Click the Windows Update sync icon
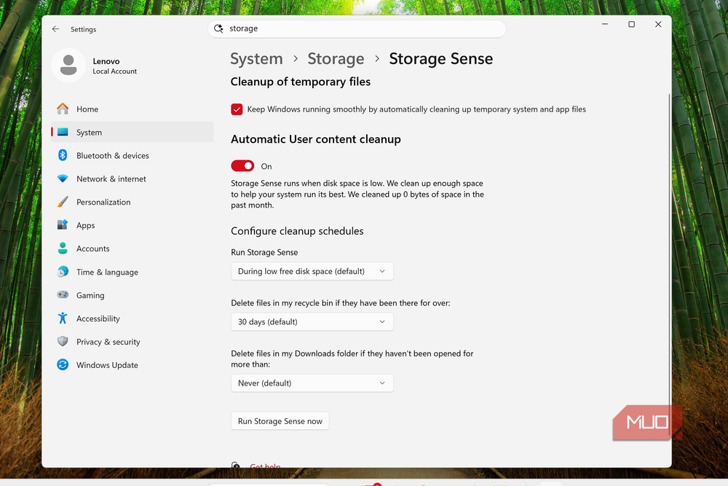Screen dimensions: 728x486 [63, 365]
